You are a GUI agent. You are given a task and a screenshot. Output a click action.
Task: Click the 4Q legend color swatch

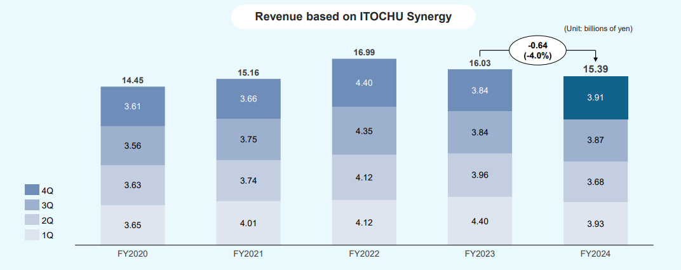coord(32,190)
